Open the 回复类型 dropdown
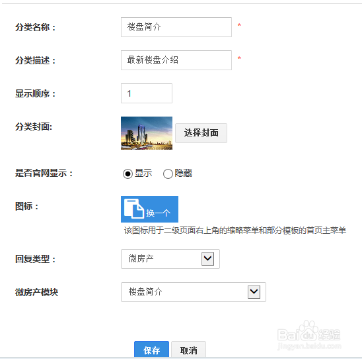Image resolution: width=362 pixels, height=359 pixels. (x=170, y=259)
